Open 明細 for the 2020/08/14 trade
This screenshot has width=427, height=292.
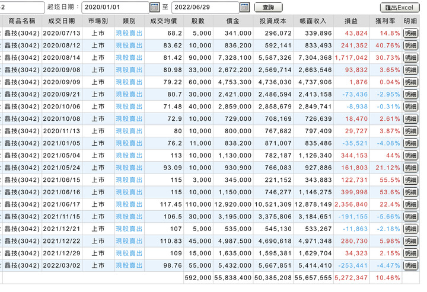coord(410,57)
